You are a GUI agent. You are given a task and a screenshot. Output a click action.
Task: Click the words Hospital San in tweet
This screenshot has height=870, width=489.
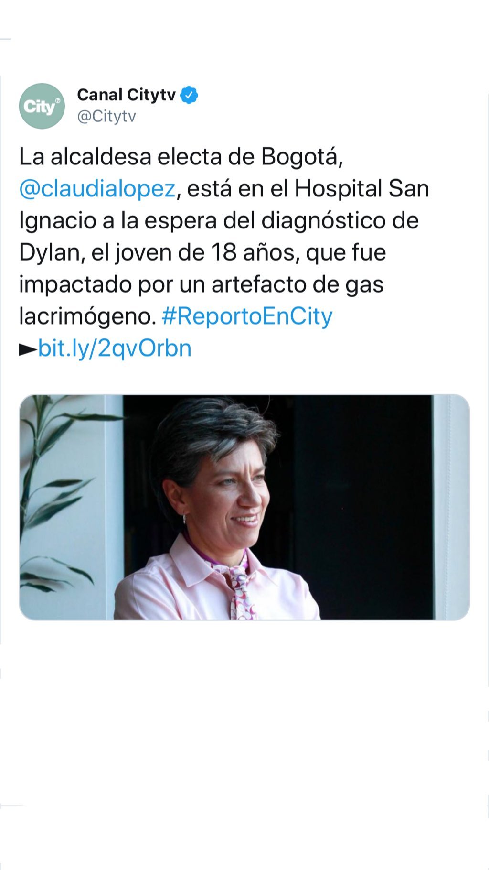[x=361, y=189]
